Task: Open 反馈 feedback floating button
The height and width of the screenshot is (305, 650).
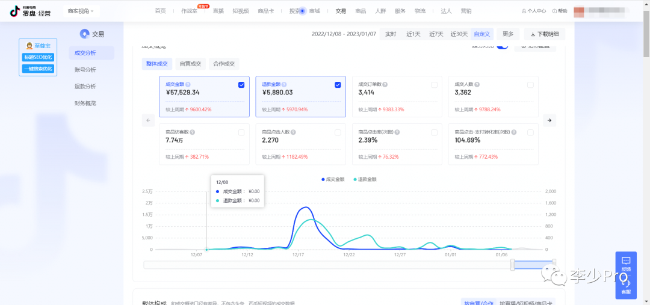Action: (x=626, y=263)
